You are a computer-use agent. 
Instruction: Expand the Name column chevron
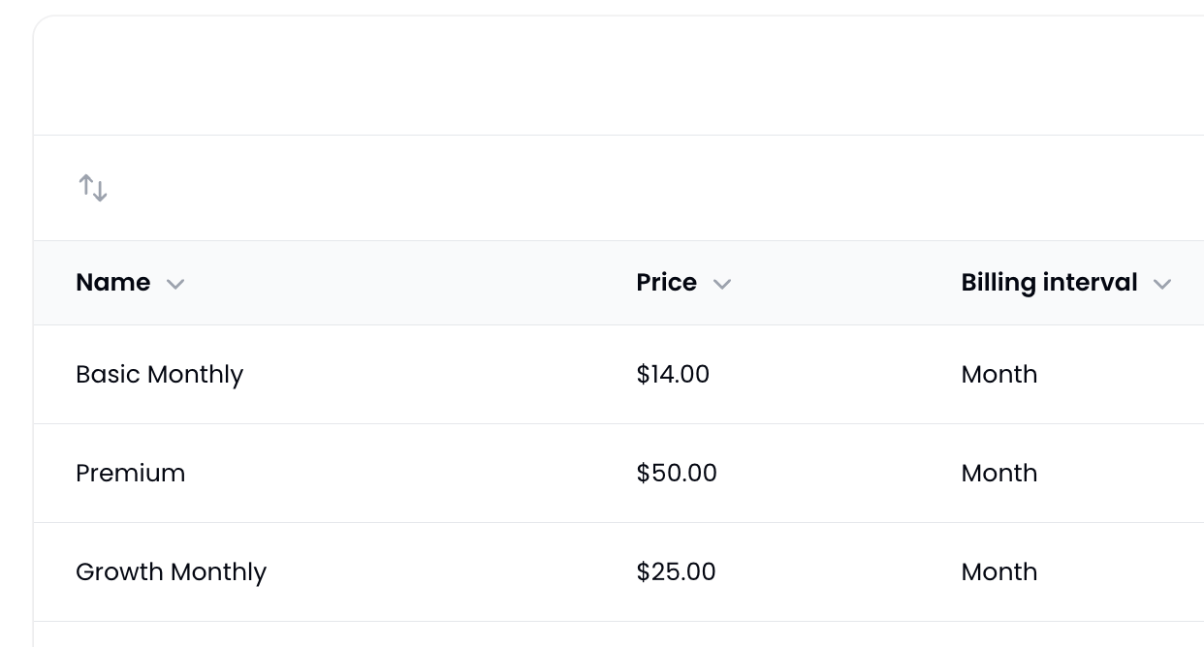pyautogui.click(x=175, y=284)
